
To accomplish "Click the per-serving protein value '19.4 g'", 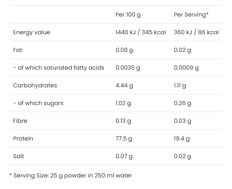I will [x=182, y=139].
